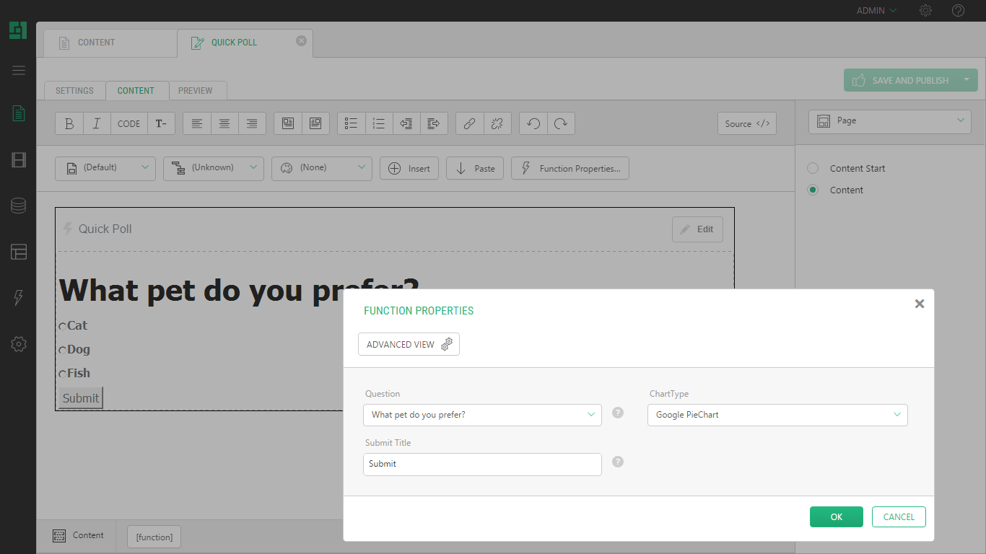The width and height of the screenshot is (986, 554).
Task: Select the Content radio option
Action: [813, 190]
